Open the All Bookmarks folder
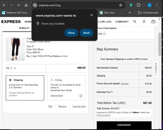163x130 pixels. (x=148, y=13)
